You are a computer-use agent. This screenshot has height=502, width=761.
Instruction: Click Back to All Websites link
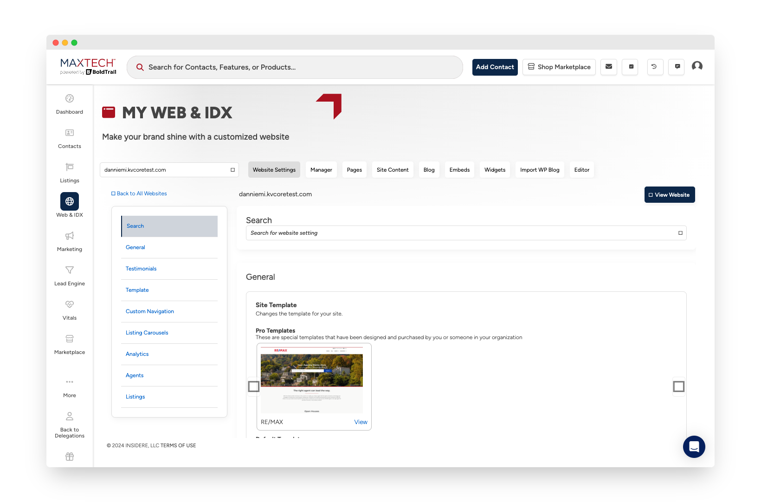[x=142, y=193]
